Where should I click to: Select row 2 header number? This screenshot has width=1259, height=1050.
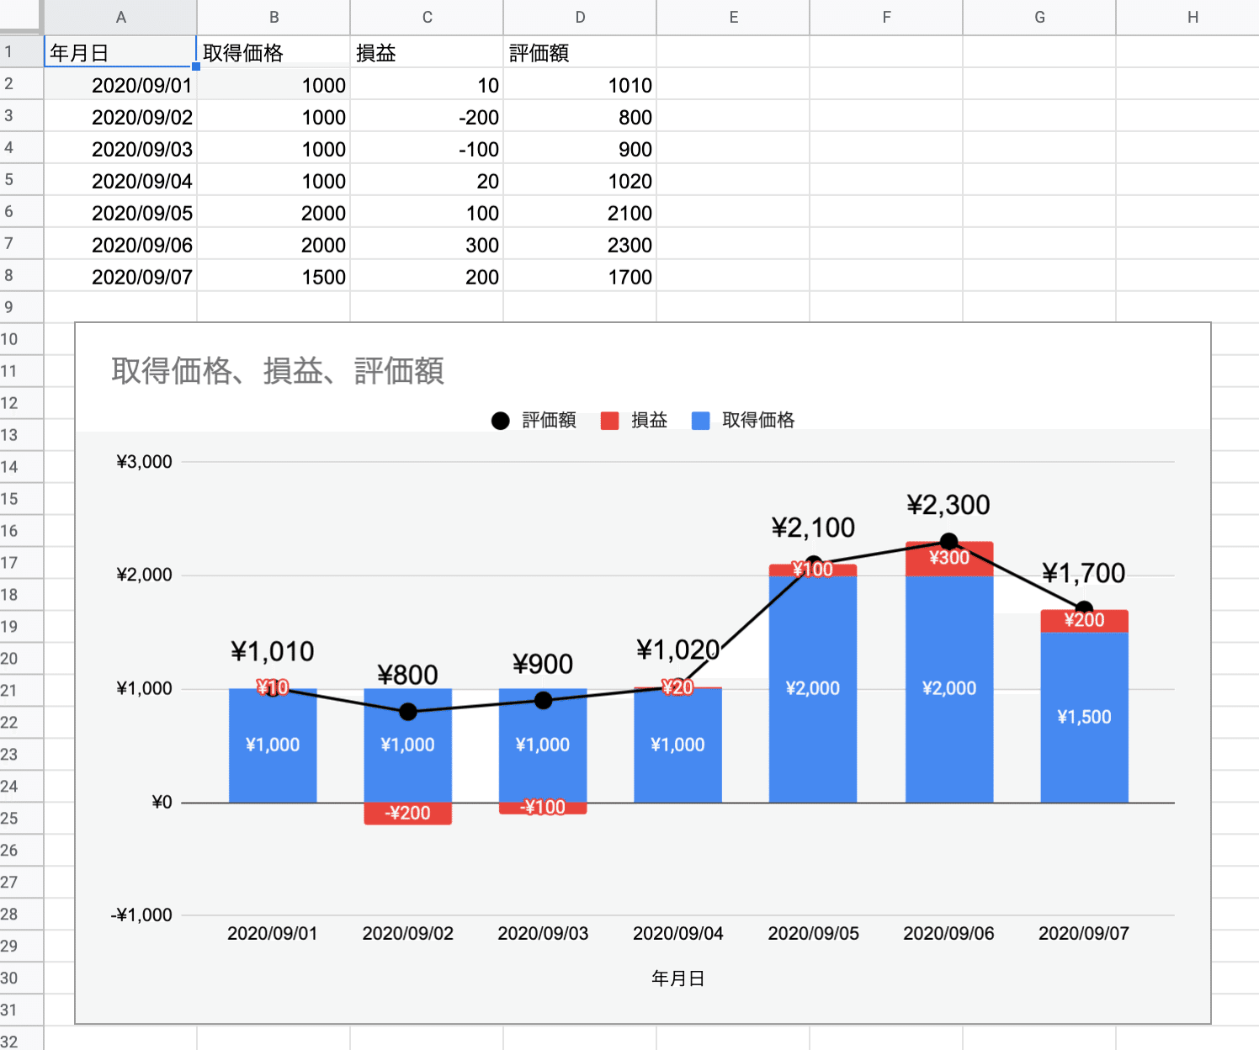(21, 84)
